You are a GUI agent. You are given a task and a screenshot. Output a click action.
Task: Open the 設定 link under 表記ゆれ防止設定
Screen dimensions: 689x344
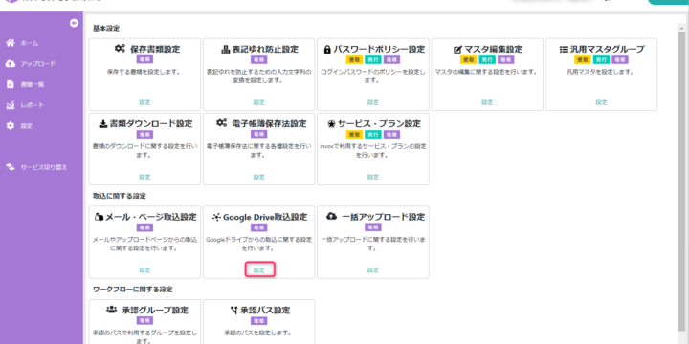click(x=259, y=102)
